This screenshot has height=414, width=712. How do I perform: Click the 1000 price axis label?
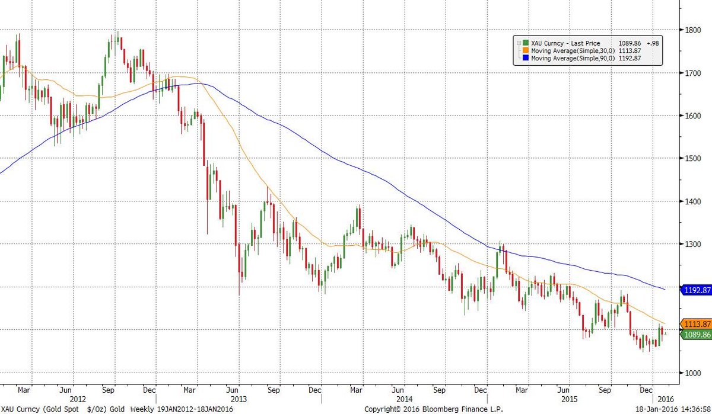[x=693, y=373]
